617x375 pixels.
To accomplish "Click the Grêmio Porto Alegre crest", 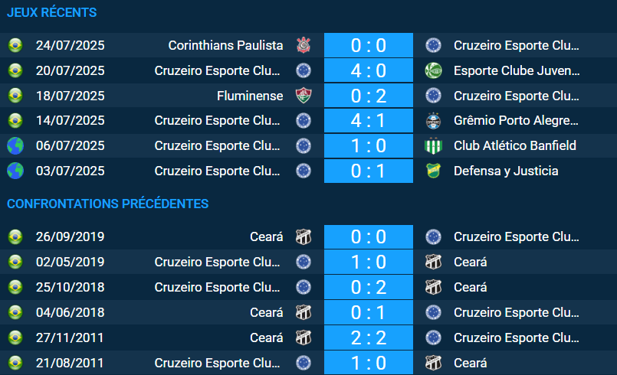I will [x=434, y=121].
